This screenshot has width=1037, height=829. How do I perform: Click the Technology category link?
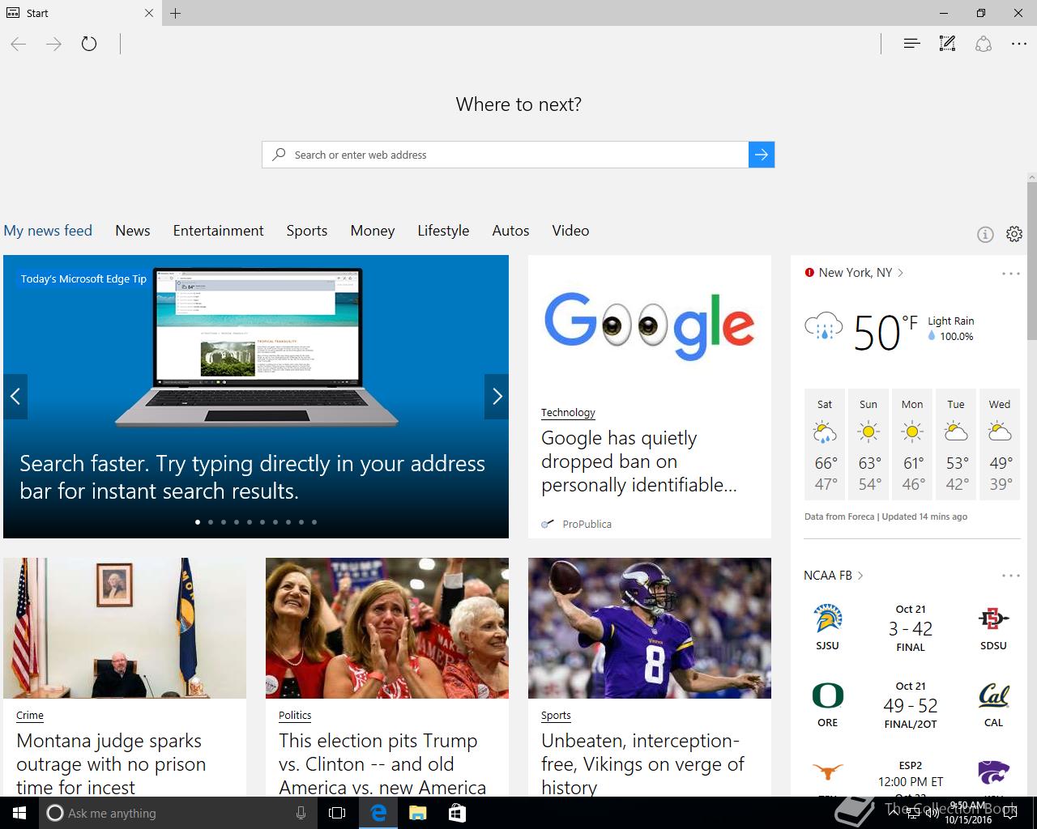point(568,412)
